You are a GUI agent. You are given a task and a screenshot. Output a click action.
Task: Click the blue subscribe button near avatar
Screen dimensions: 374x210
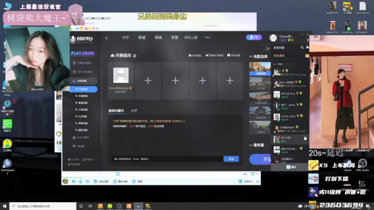click(x=254, y=37)
